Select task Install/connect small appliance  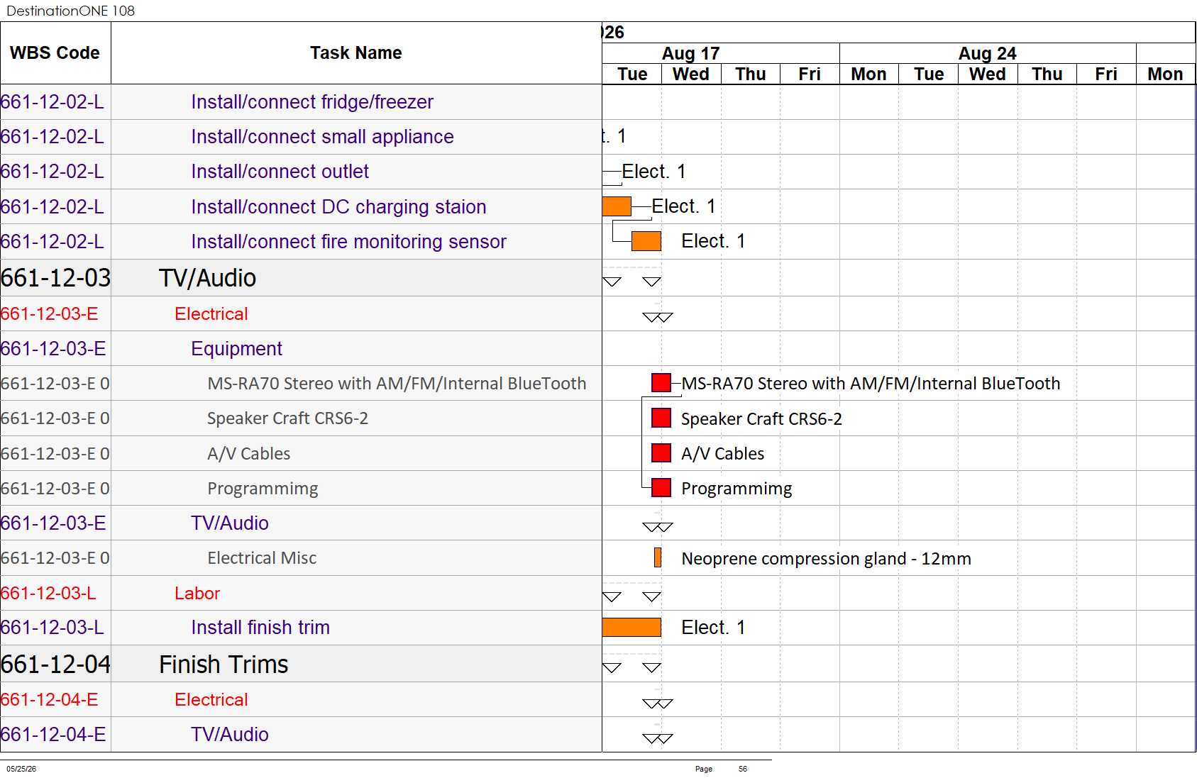322,137
